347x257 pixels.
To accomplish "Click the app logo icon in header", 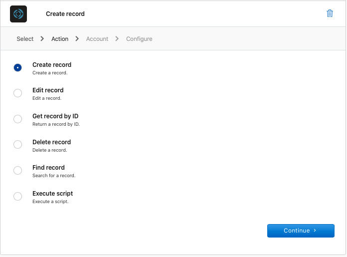I will (18, 14).
